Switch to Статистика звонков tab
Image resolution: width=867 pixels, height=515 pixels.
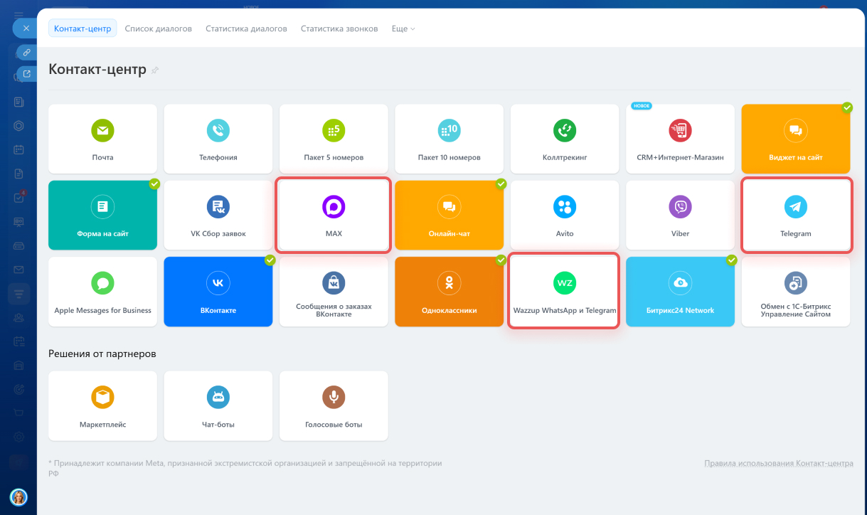click(x=339, y=29)
